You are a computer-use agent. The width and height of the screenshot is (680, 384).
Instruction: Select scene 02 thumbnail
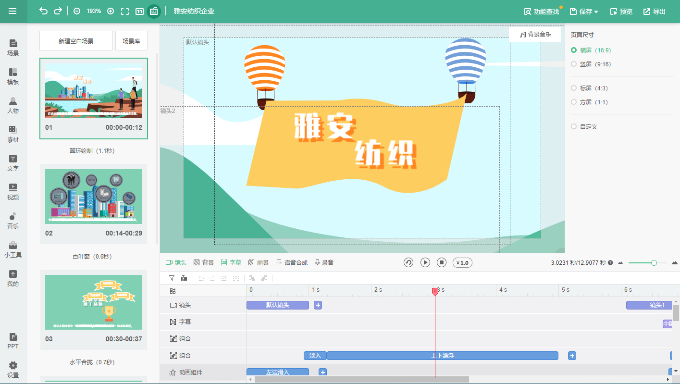94,196
